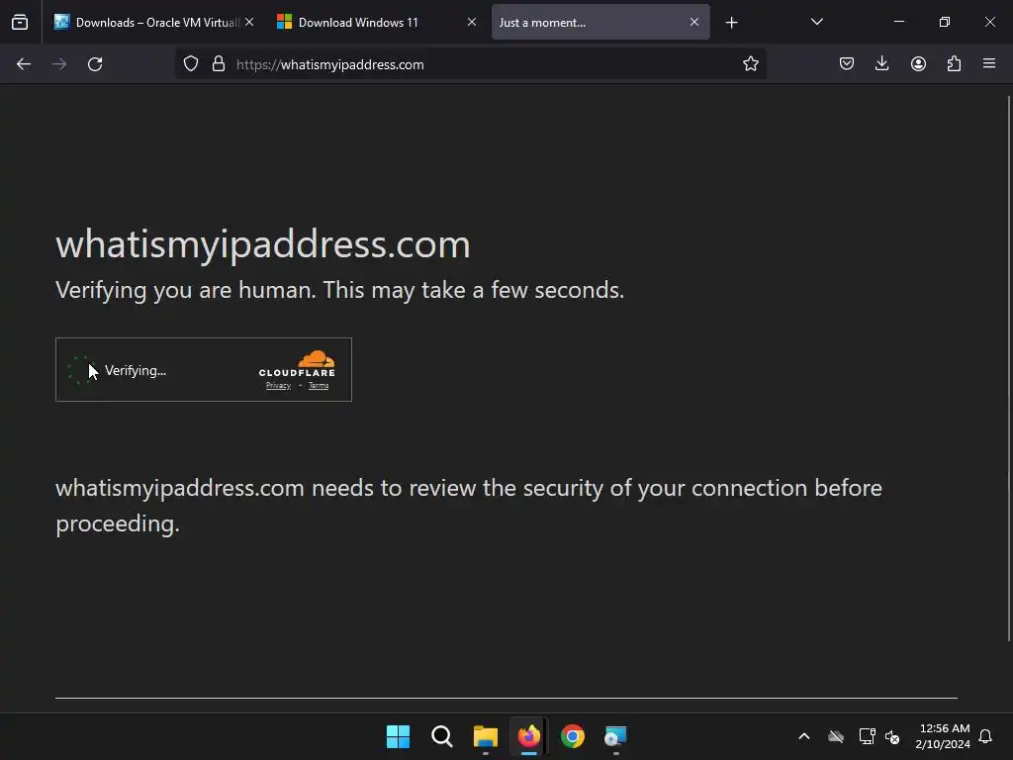Launch Google Chrome from taskbar
1013x760 pixels.
point(573,736)
